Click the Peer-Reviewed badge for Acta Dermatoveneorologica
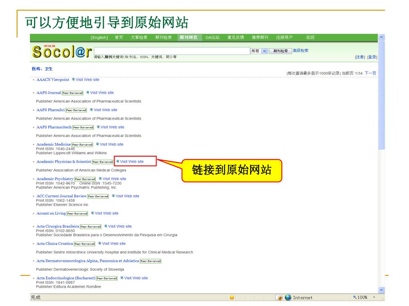The height and width of the screenshot is (306, 409). [151, 261]
